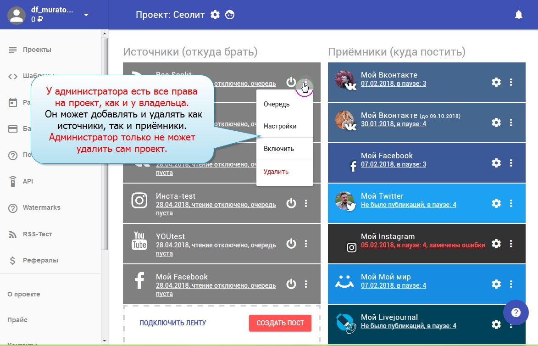This screenshot has width=538, height=346.
Task: Open settings gear for Мой Мой мир
Action: pos(496,284)
